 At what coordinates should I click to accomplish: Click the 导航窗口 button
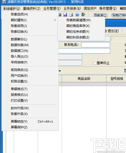100,15
